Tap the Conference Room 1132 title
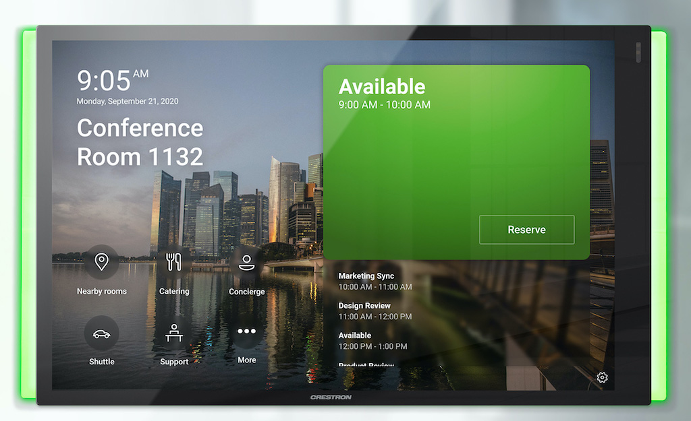This screenshot has width=691, height=421. pyautogui.click(x=140, y=142)
